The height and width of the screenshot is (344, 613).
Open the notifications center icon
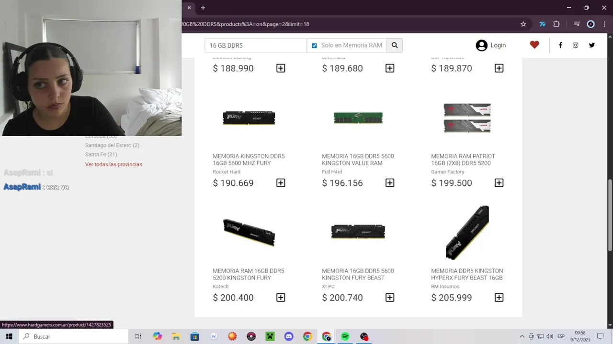600,336
